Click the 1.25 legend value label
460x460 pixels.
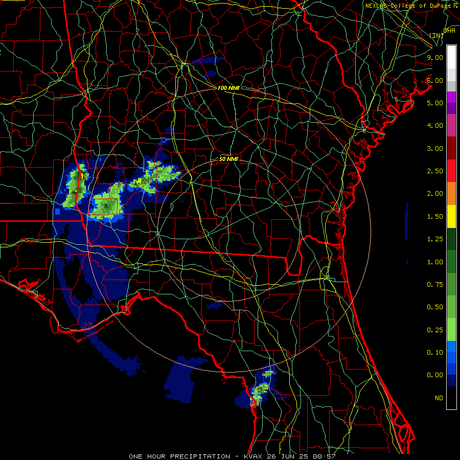coord(435,239)
